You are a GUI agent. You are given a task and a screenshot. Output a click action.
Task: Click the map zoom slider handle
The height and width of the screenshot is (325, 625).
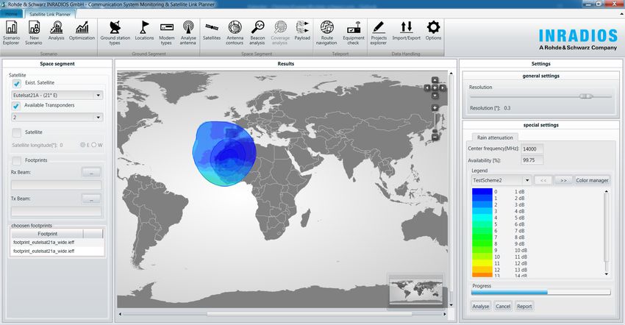pyautogui.click(x=435, y=131)
